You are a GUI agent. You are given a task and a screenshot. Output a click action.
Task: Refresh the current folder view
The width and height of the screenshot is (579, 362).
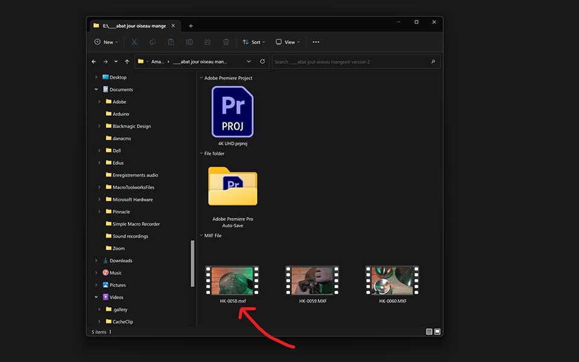(x=262, y=62)
